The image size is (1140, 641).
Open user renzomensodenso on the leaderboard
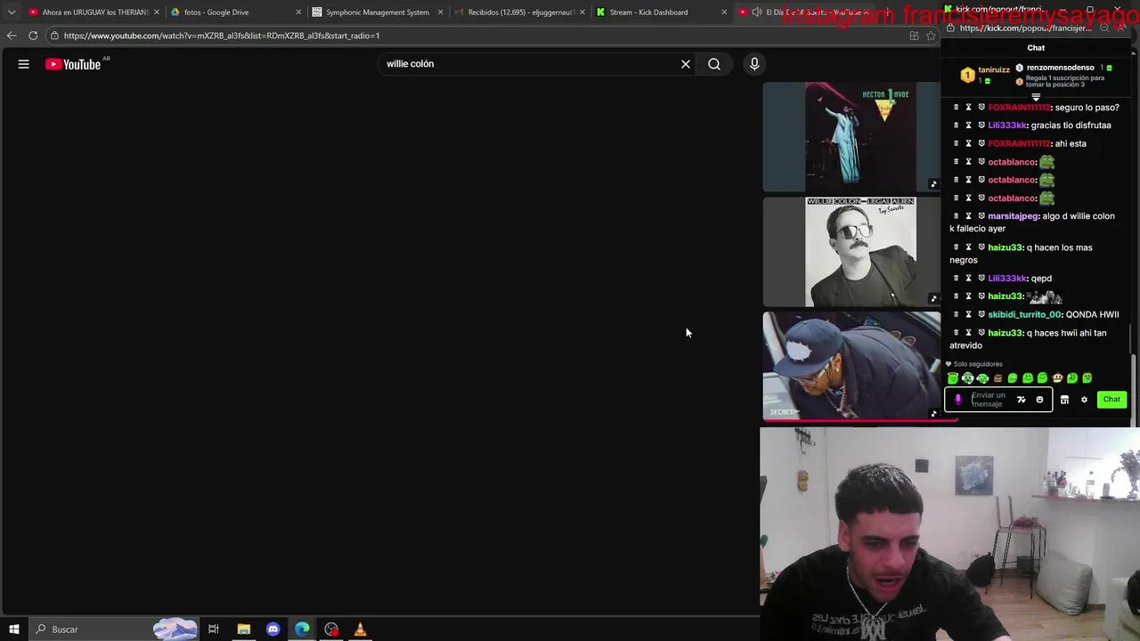[1060, 68]
